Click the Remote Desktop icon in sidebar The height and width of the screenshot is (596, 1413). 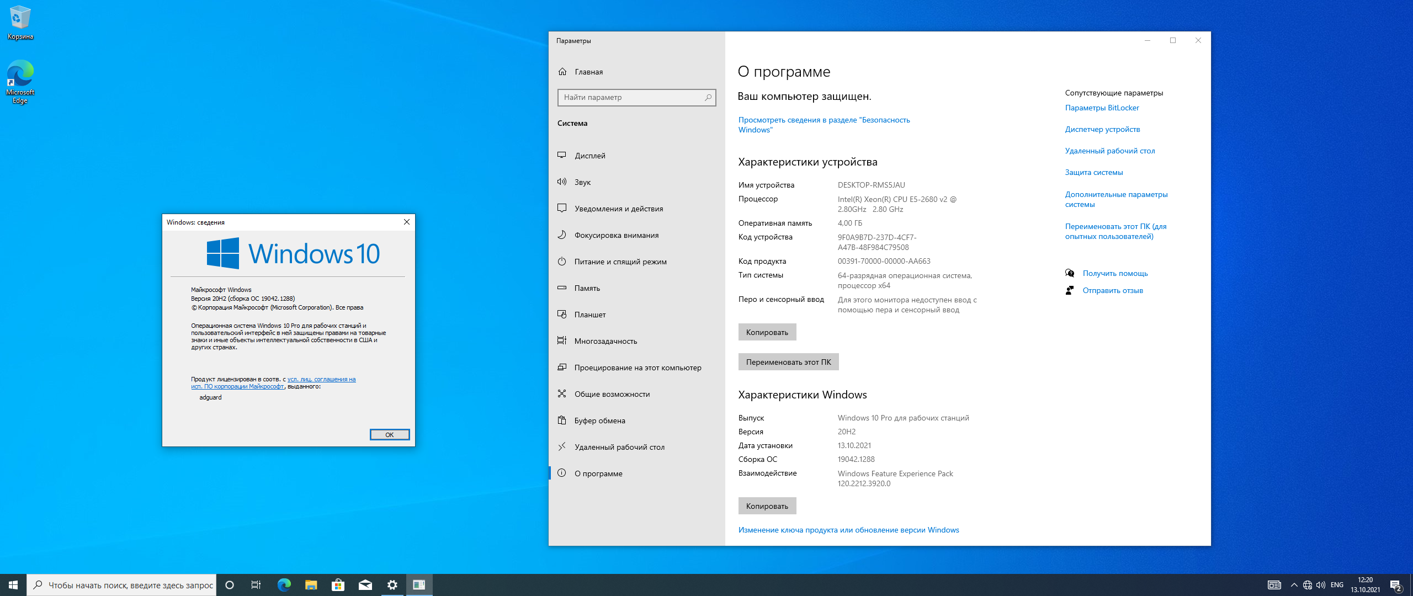point(562,447)
